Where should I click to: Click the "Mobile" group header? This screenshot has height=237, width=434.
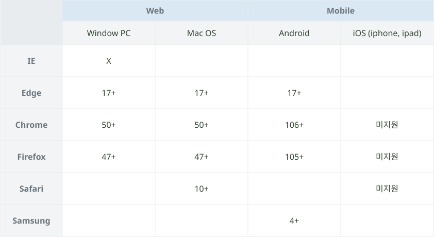pos(341,11)
